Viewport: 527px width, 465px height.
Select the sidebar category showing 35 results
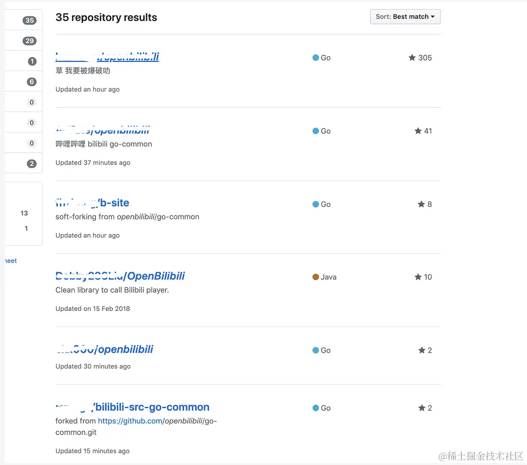[x=29, y=20]
